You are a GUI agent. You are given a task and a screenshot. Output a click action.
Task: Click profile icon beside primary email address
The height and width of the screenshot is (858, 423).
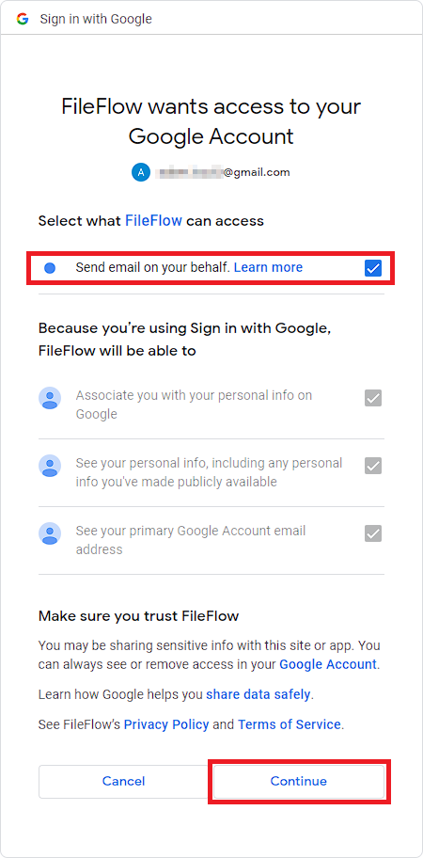click(50, 533)
